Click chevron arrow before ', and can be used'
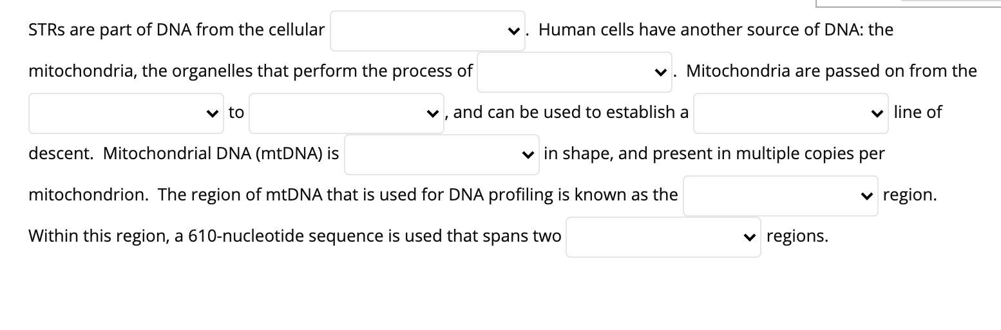 (x=432, y=113)
